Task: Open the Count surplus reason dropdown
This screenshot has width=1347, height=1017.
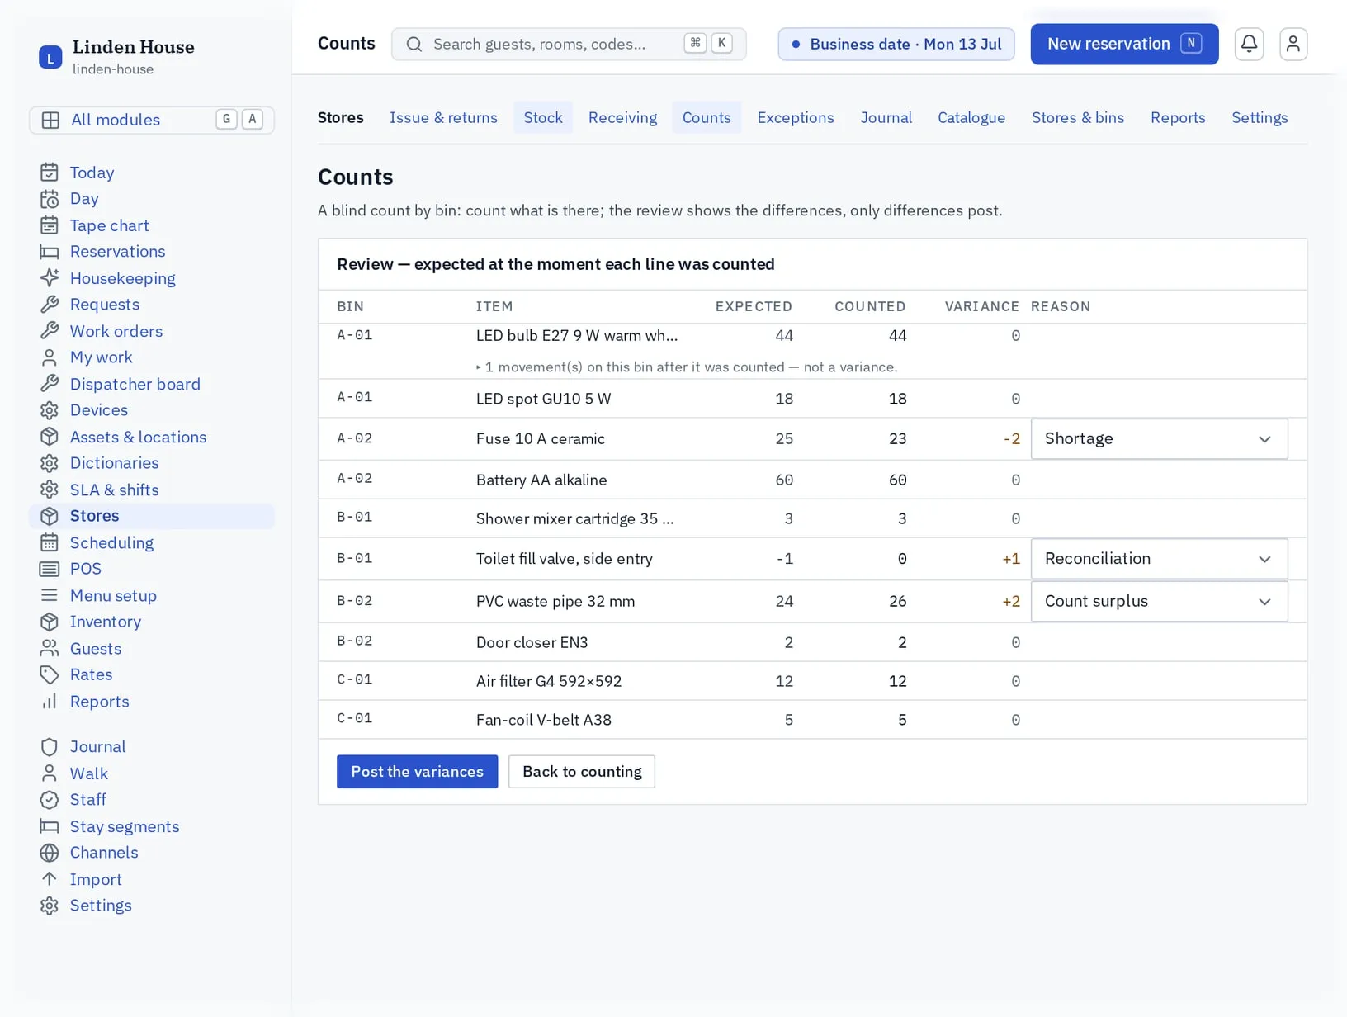Action: coord(1159,601)
